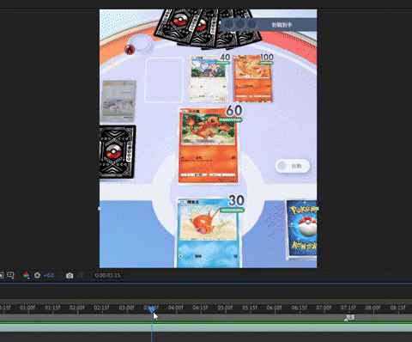The width and height of the screenshot is (412, 342).
Task: Toggle the transparency grid icon at toolbar edge
Action: point(1,275)
